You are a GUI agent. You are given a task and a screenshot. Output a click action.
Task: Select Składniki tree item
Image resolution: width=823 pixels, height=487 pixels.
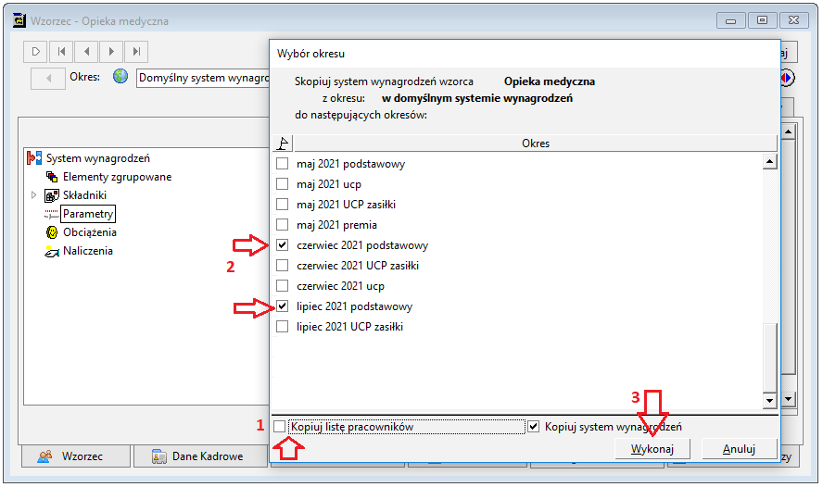84,195
